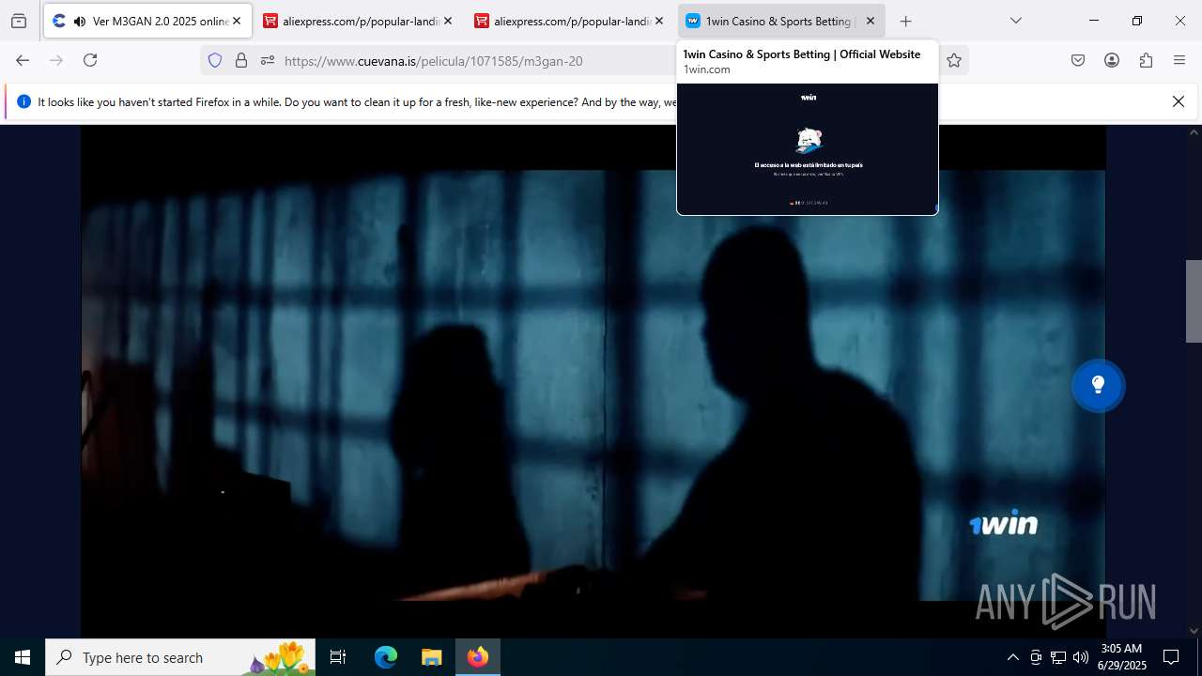Screen dimensions: 1202x676
Task: Open a new browser tab
Action: coord(905,21)
